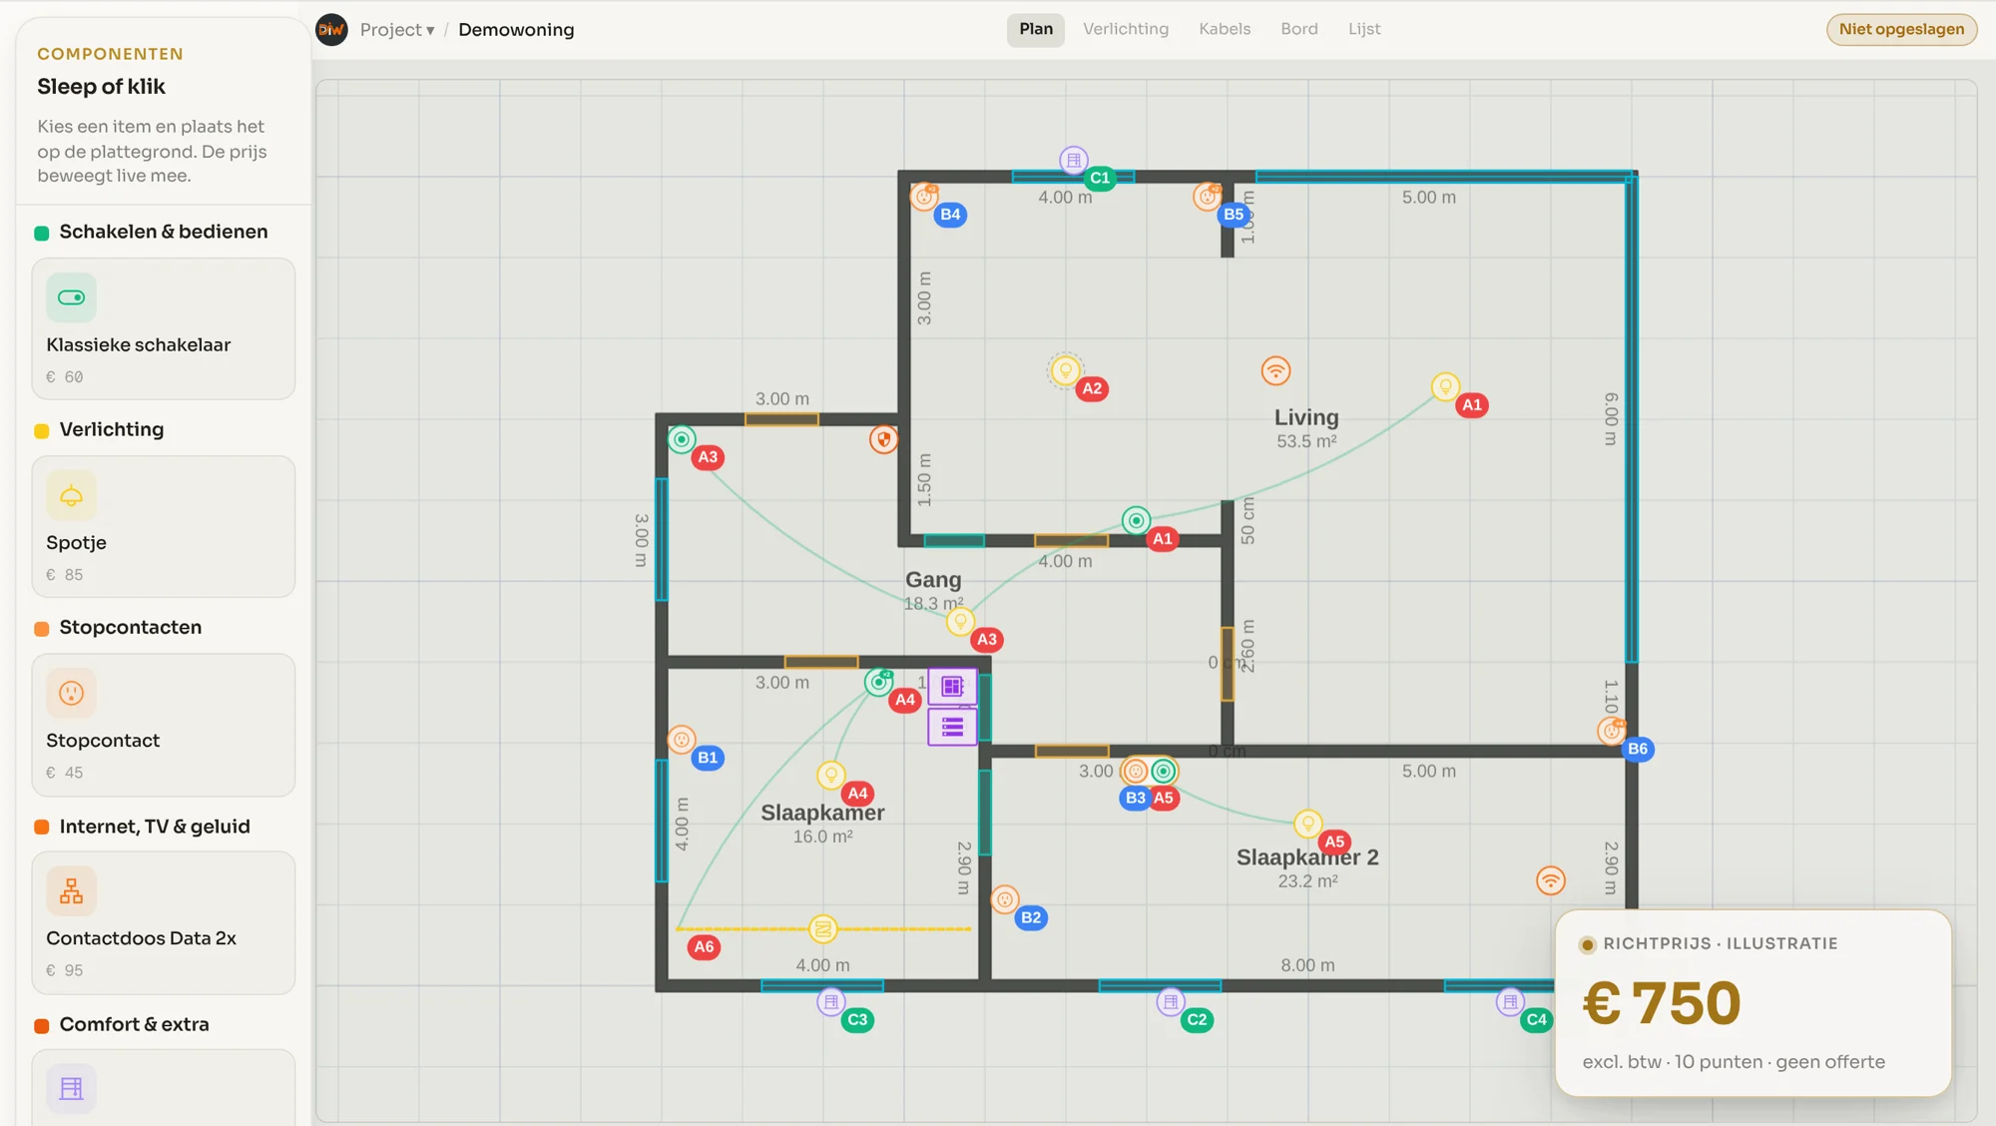Open the Verlichting tab

pos(1126,29)
